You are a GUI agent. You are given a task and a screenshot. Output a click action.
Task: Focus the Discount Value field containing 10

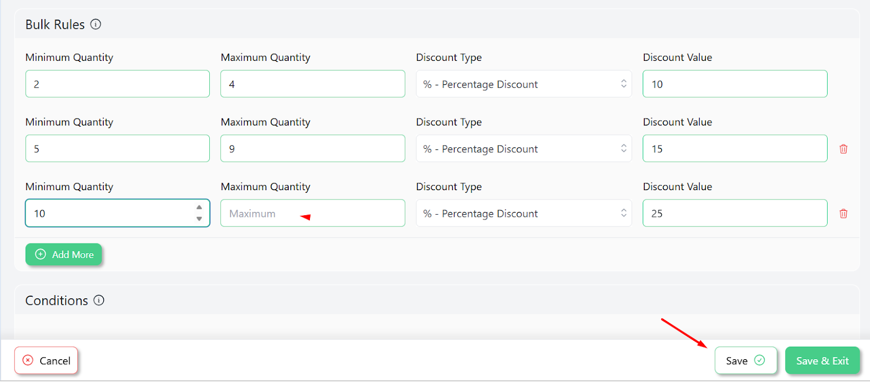[x=735, y=84]
